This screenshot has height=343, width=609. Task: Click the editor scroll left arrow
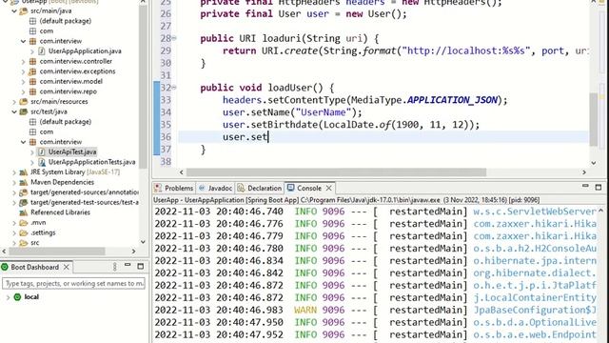click(182, 172)
